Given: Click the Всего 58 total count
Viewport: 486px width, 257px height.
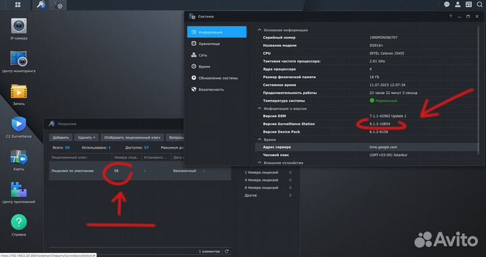Looking at the screenshot, I should pos(61,147).
